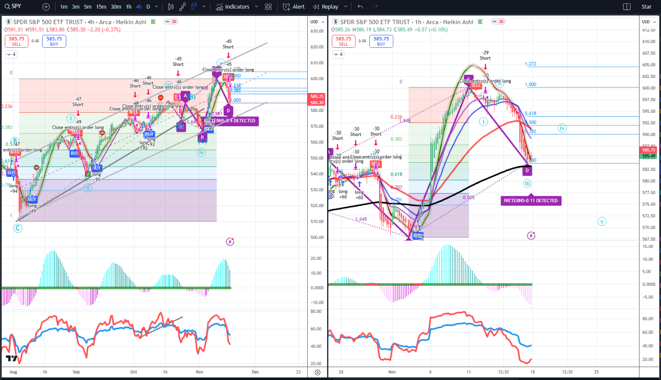Click the lightning icon on the 1h chart

[x=531, y=236]
